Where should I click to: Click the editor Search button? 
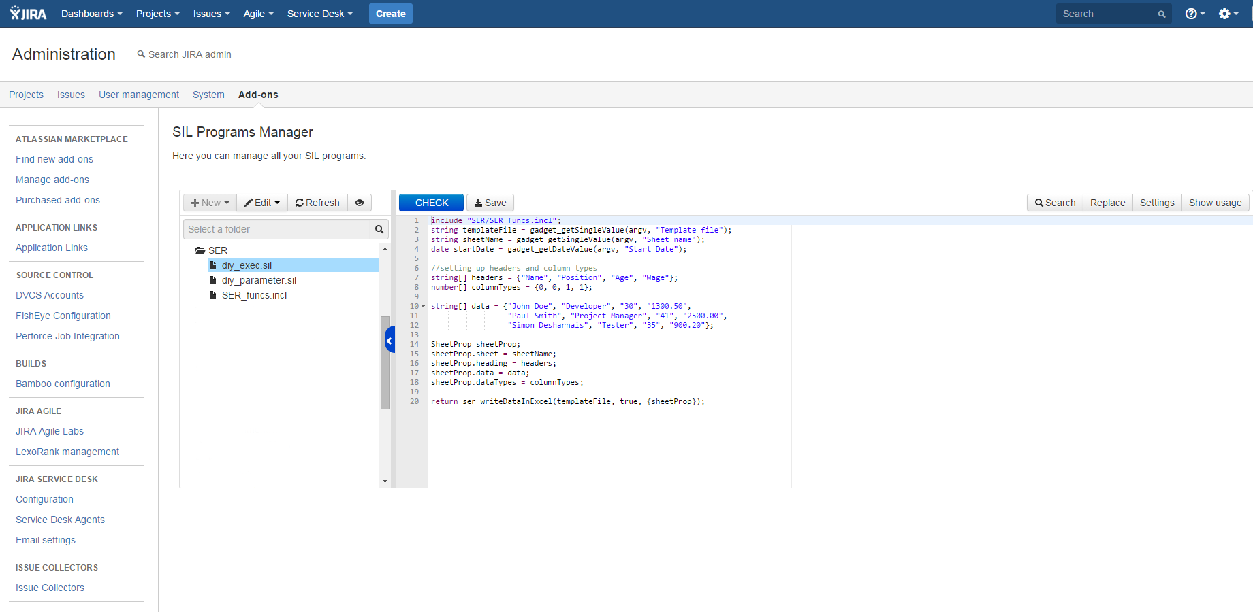click(x=1055, y=203)
